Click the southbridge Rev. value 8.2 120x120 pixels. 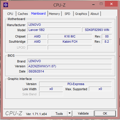(x=107, y=42)
